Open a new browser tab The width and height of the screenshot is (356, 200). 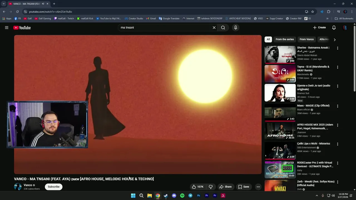[x=54, y=4]
